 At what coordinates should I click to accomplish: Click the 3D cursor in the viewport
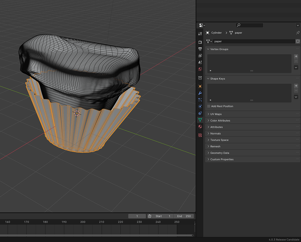tap(77, 113)
